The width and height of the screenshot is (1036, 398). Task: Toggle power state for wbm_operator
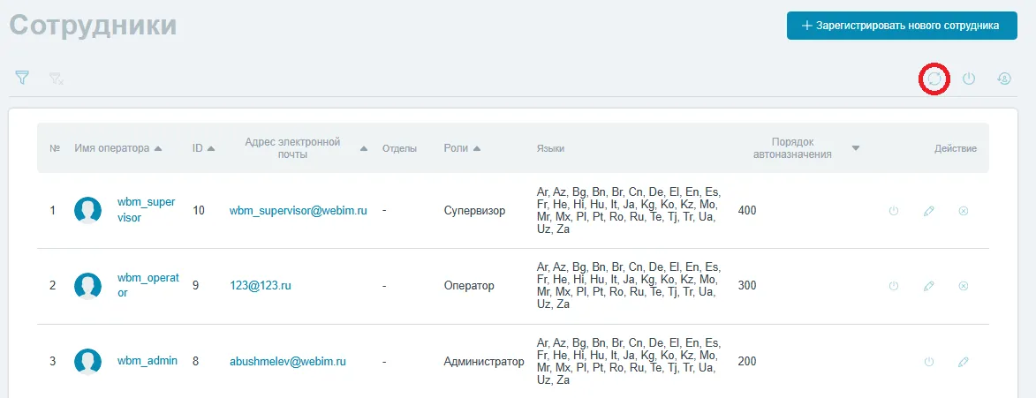(893, 286)
